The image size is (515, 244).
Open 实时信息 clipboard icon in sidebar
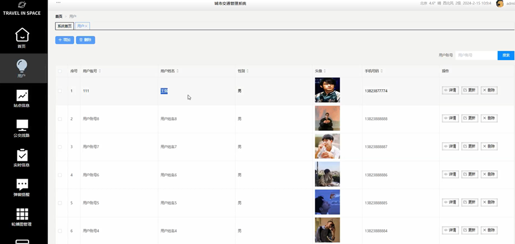(22, 155)
